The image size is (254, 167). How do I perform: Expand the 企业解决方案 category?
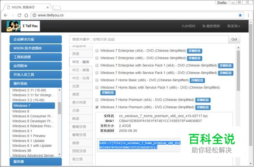[36, 40]
